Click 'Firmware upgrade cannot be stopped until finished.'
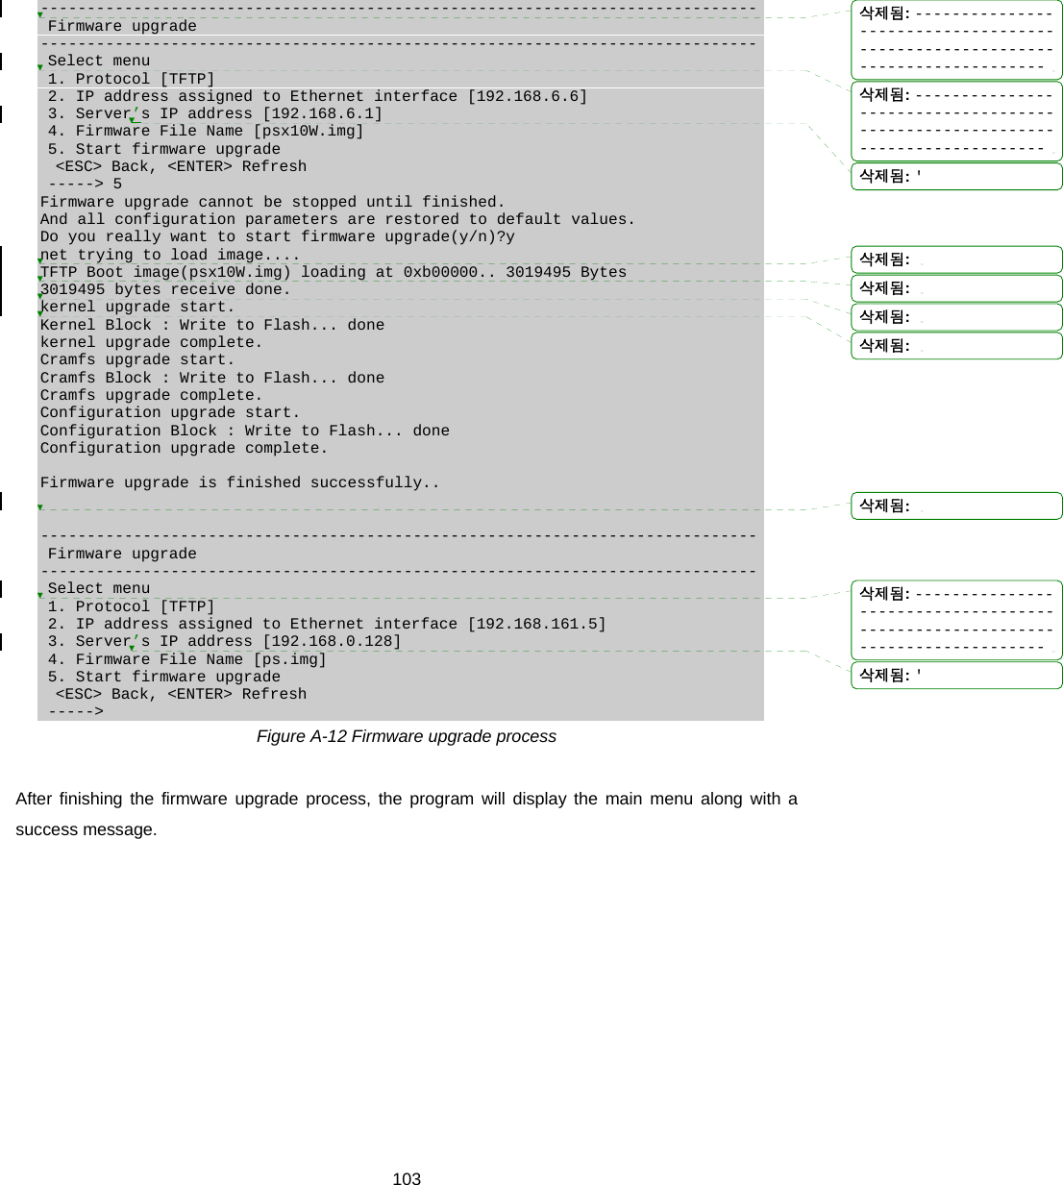 [x=272, y=202]
